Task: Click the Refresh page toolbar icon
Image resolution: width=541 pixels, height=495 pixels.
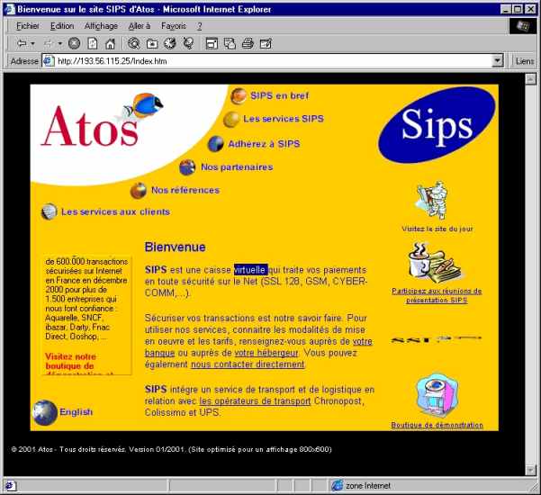Action: pyautogui.click(x=93, y=43)
